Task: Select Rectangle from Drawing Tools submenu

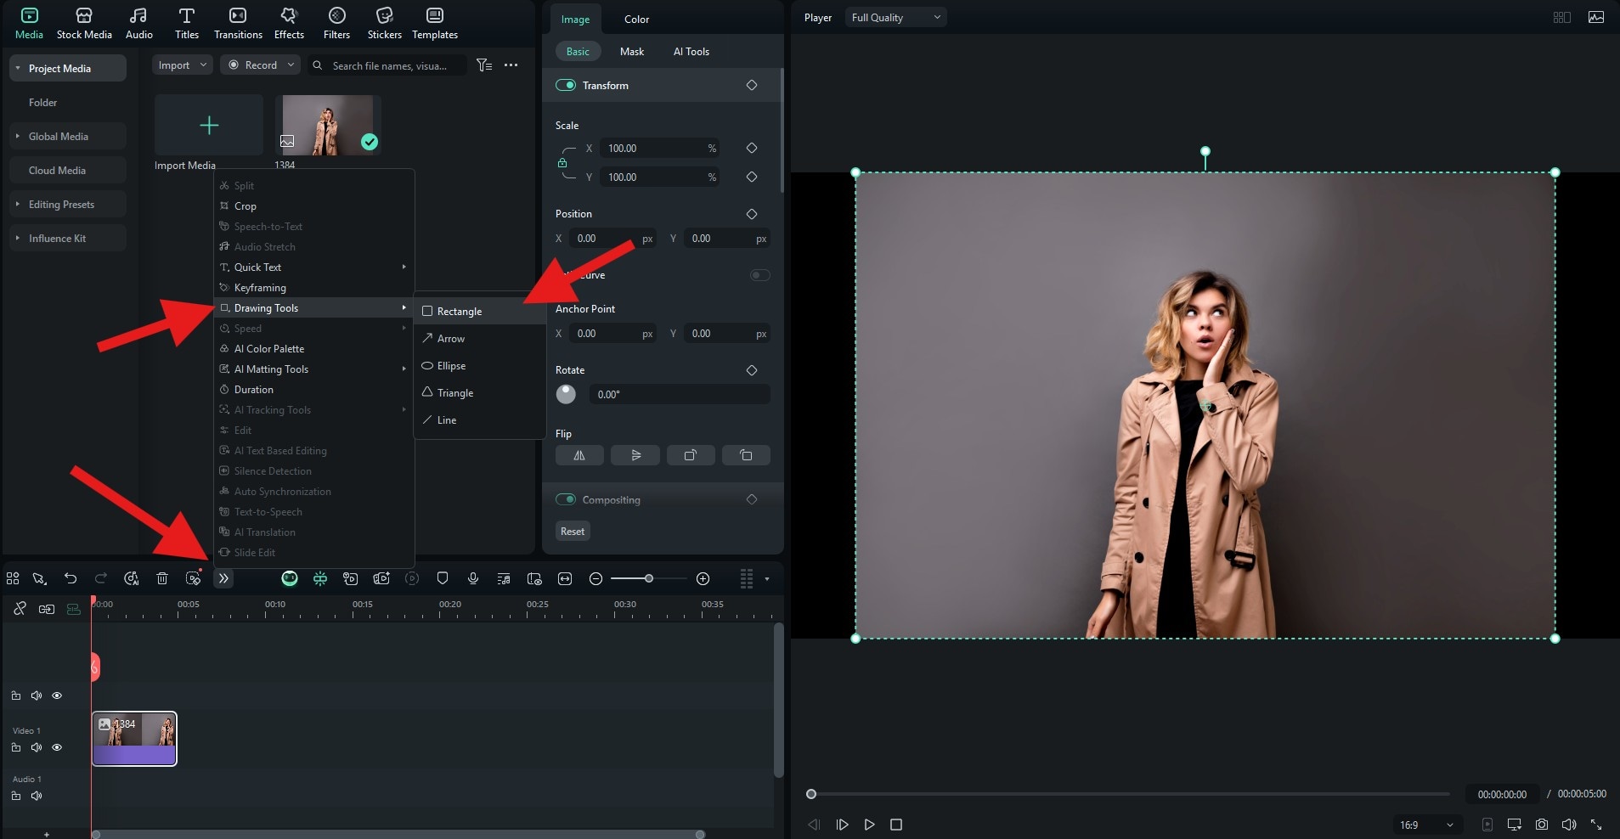Action: (x=480, y=312)
